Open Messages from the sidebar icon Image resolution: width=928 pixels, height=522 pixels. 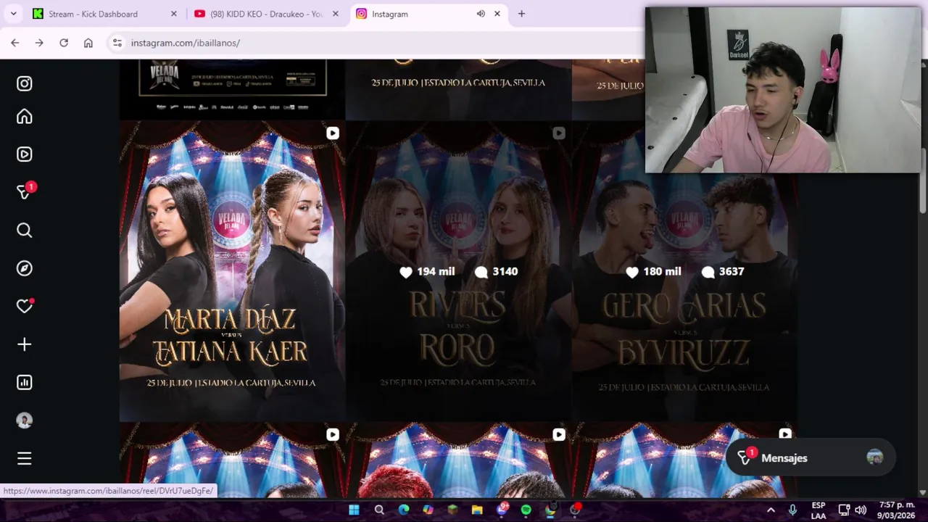tap(25, 192)
